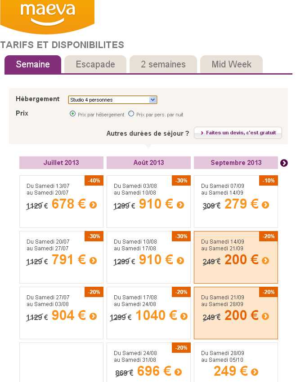296x382 pixels.
Task: Switch to the 2 semaines tab
Action: click(163, 64)
